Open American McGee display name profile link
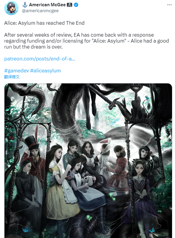Image resolution: width=175 pixels, height=238 pixels. click(47, 5)
